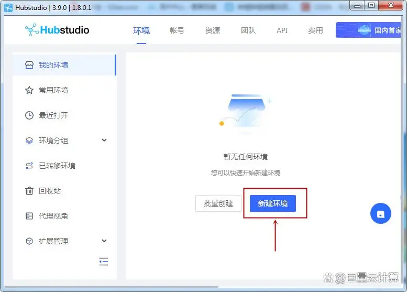Screen dimensions: 407x292
Task: Go to the 团队 tab
Action: click(248, 30)
